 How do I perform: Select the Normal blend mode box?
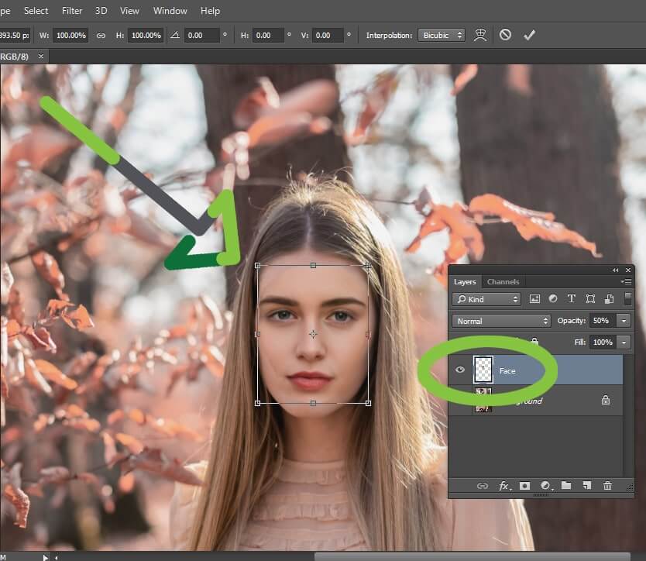pos(497,319)
